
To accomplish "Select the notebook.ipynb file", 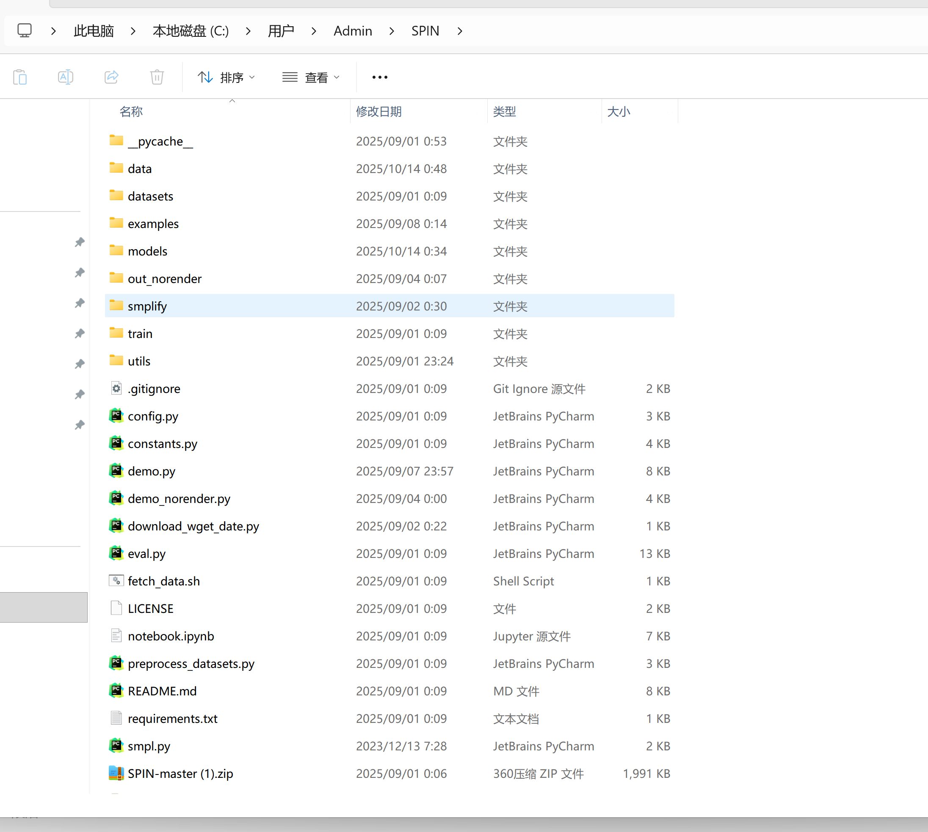I will [171, 636].
